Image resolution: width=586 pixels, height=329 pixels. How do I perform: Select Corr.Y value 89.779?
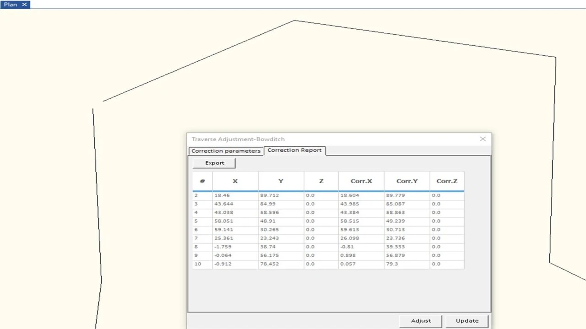click(407, 195)
